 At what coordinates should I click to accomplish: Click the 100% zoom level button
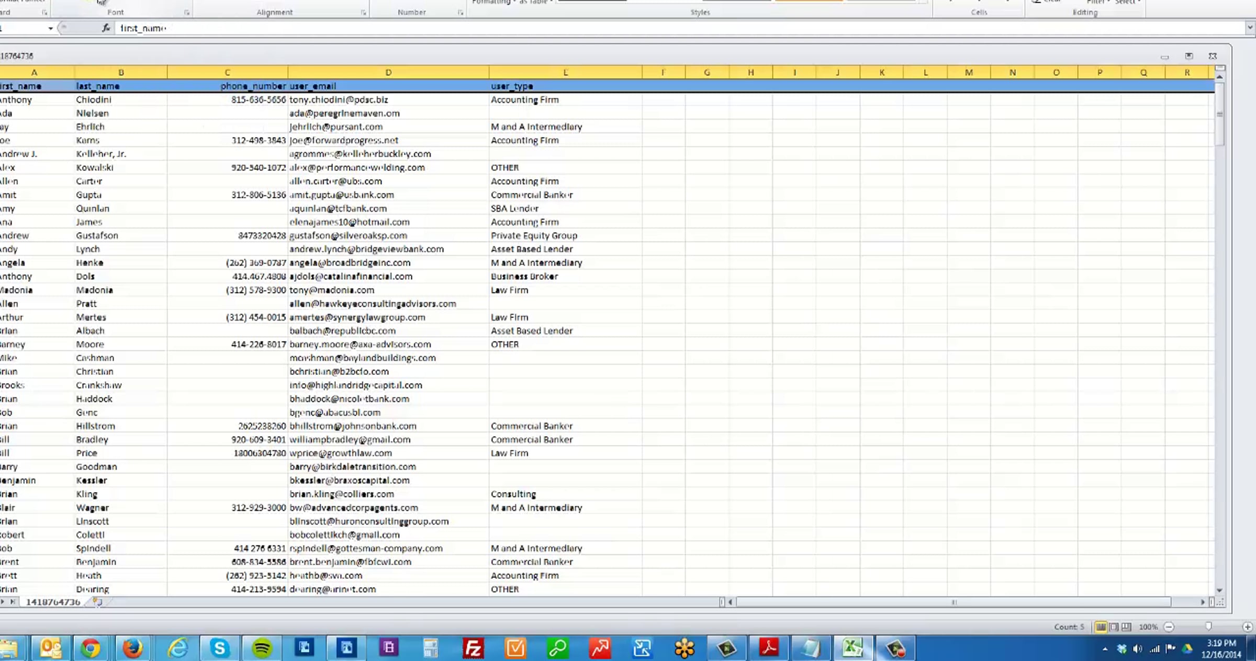pos(1148,626)
